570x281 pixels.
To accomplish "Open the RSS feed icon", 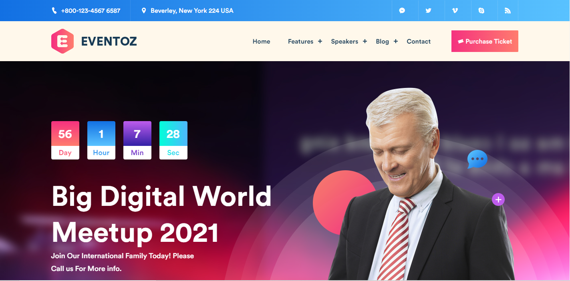I will pos(508,11).
